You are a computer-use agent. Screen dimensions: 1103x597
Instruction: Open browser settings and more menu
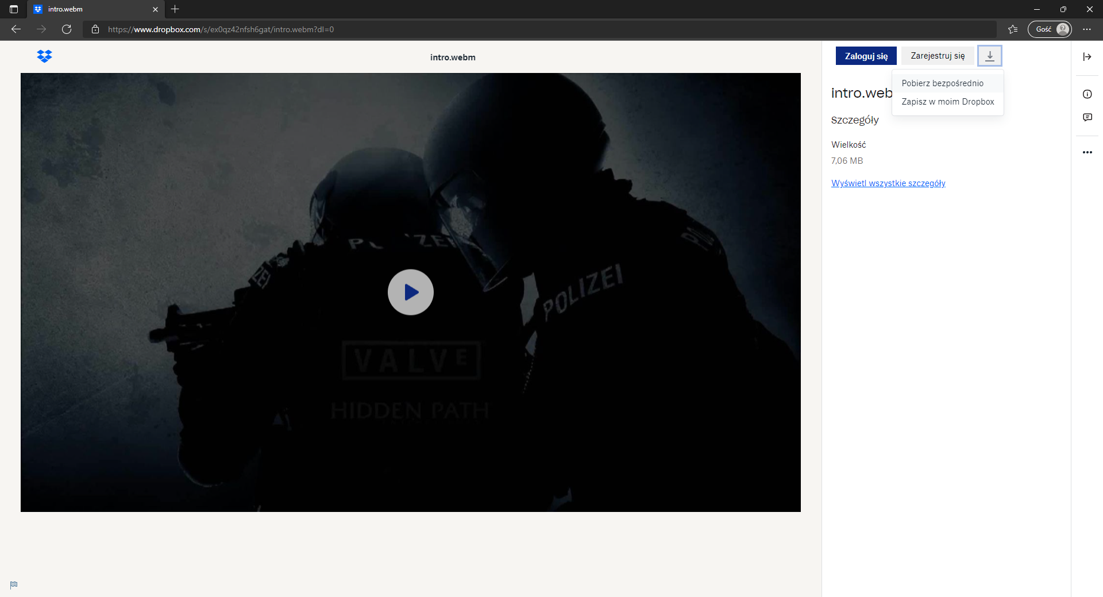pyautogui.click(x=1087, y=29)
